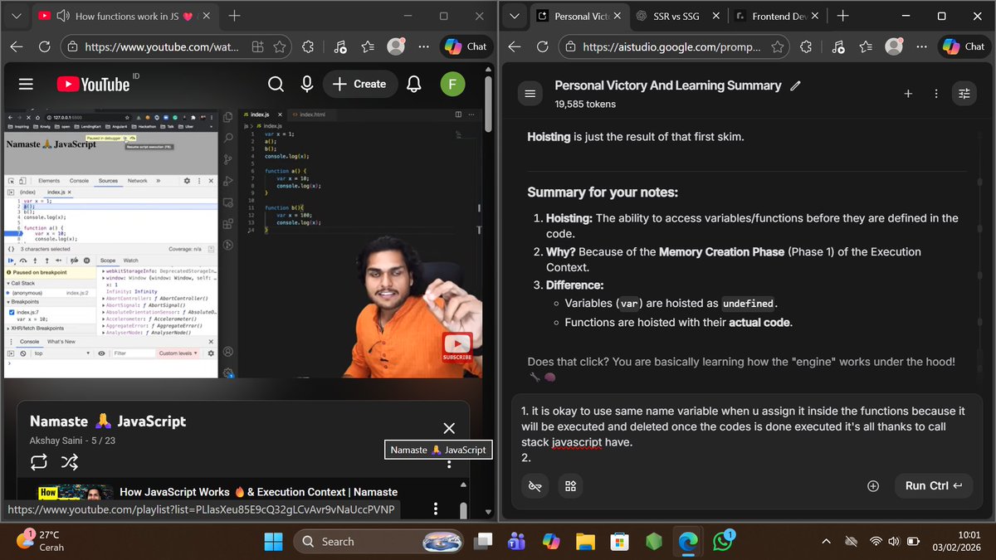The width and height of the screenshot is (996, 560).
Task: Close the Namaste JavaScript playlist panel
Action: click(x=449, y=428)
